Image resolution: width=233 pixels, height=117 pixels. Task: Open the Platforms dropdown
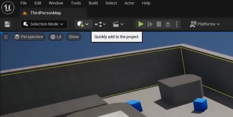pyautogui.click(x=205, y=24)
